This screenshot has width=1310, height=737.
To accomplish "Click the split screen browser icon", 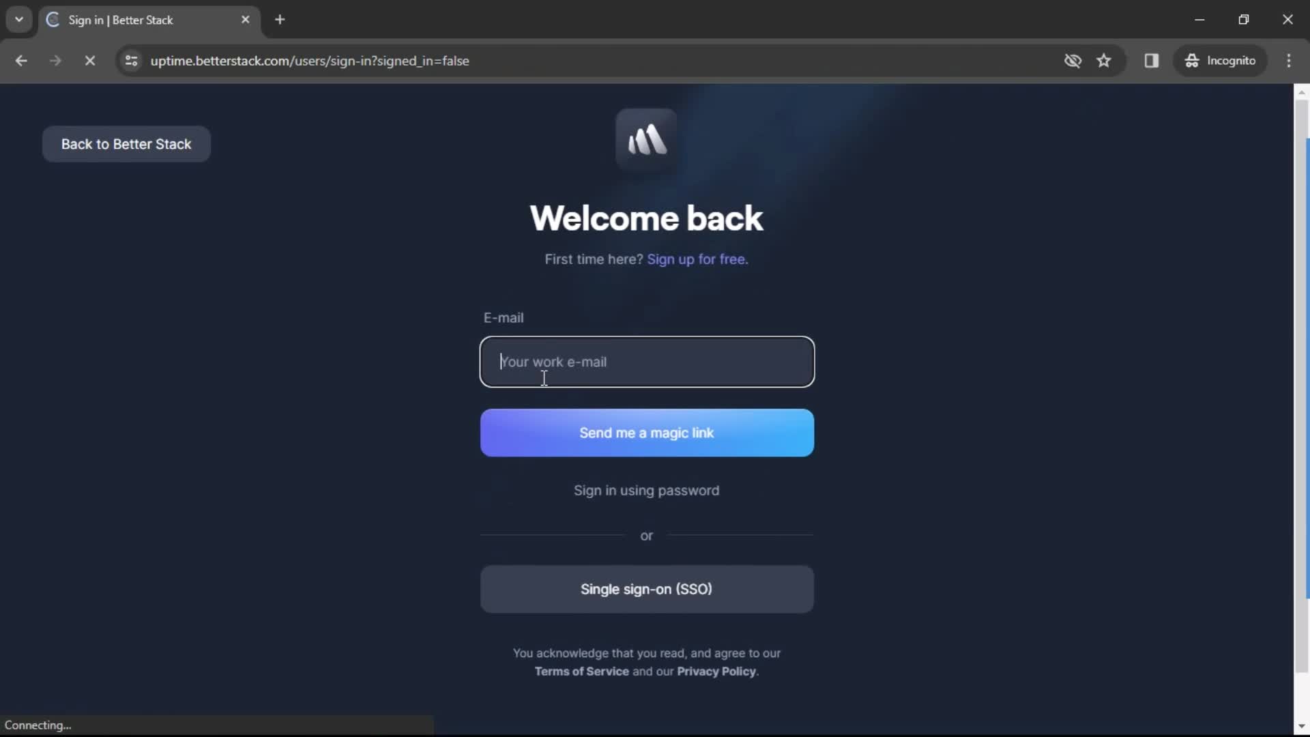I will (1152, 60).
